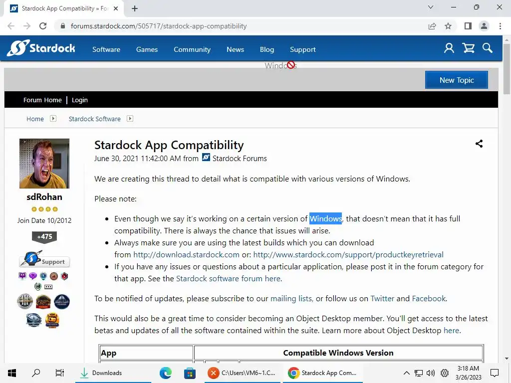This screenshot has height=383, width=511.
Task: Open the shopping cart icon
Action: [468, 48]
